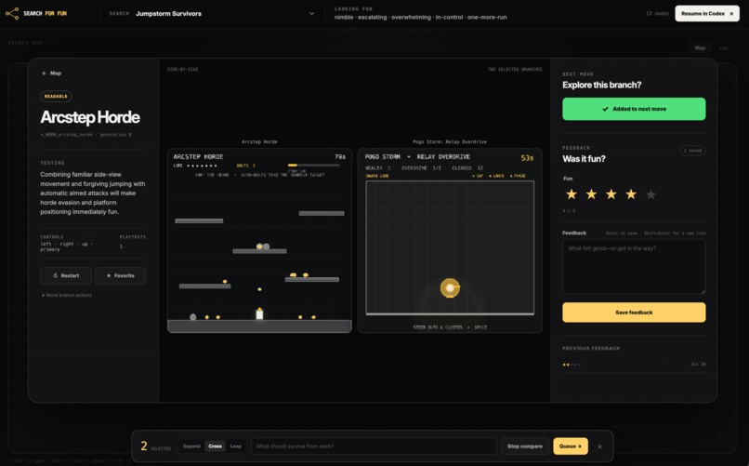
Task: Click the Arcstep Horde title heading
Action: click(x=90, y=117)
